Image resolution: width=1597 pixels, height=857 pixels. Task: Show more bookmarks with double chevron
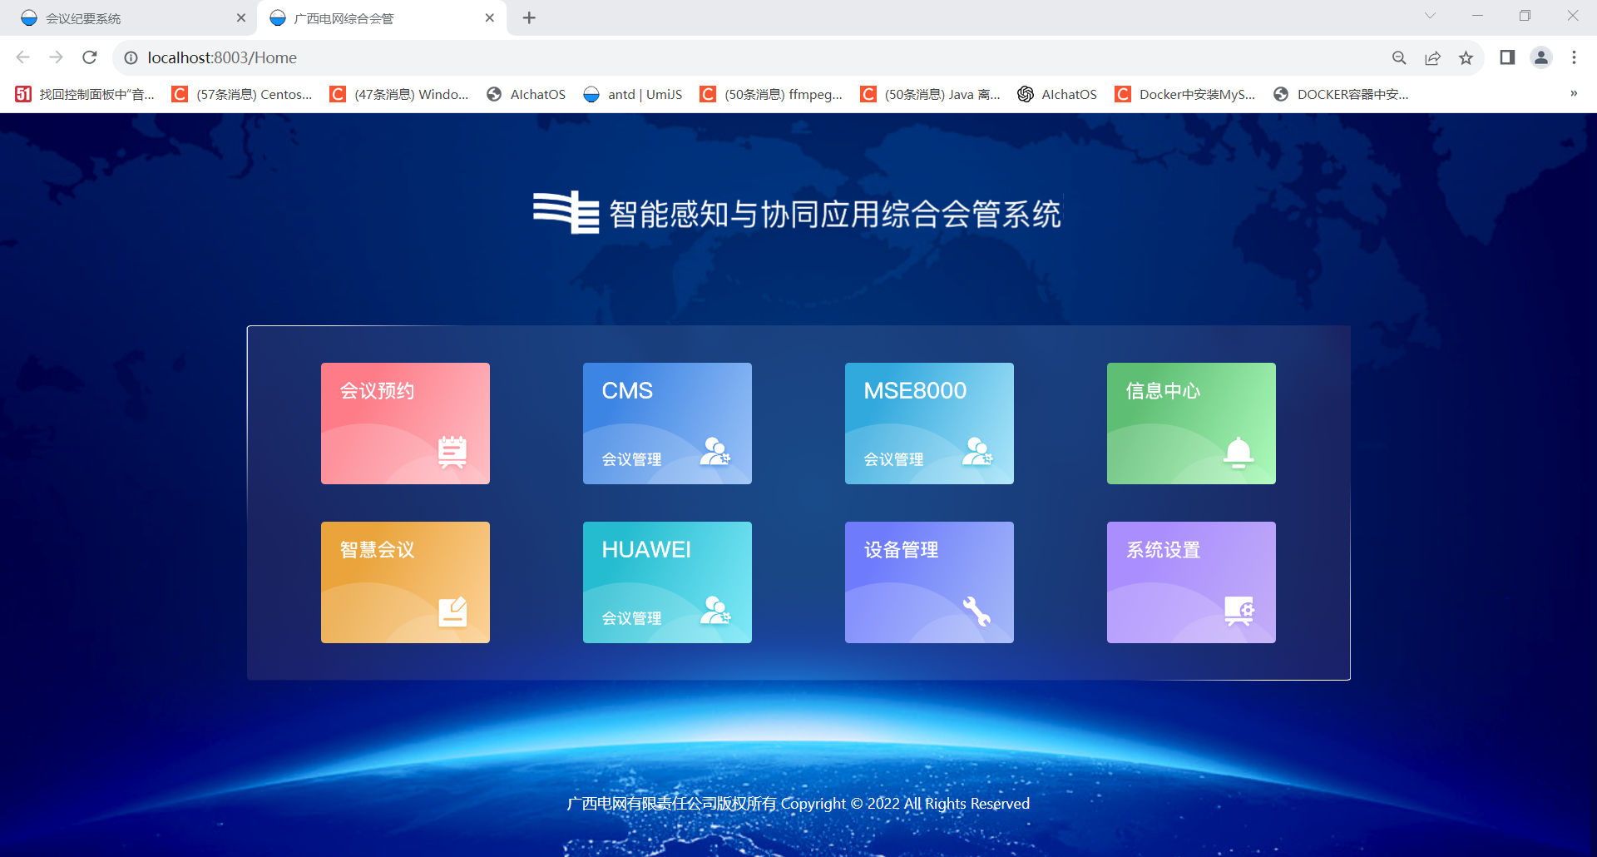coord(1574,94)
